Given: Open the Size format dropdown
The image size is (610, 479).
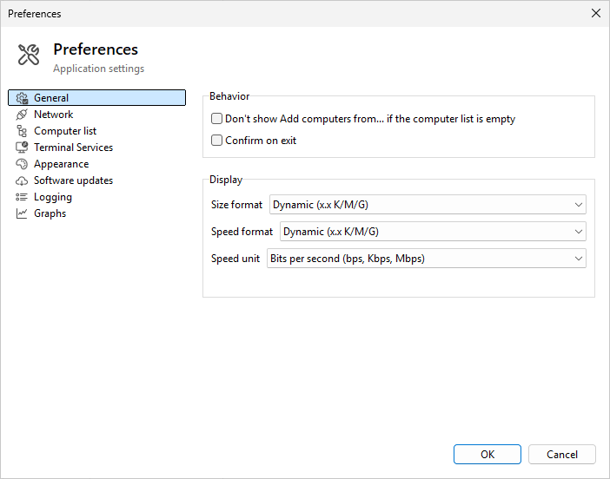Looking at the screenshot, I should [428, 205].
